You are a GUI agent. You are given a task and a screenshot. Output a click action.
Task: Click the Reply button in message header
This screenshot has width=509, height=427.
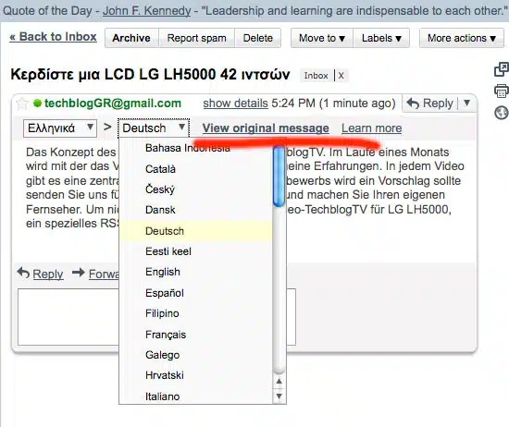pyautogui.click(x=429, y=104)
